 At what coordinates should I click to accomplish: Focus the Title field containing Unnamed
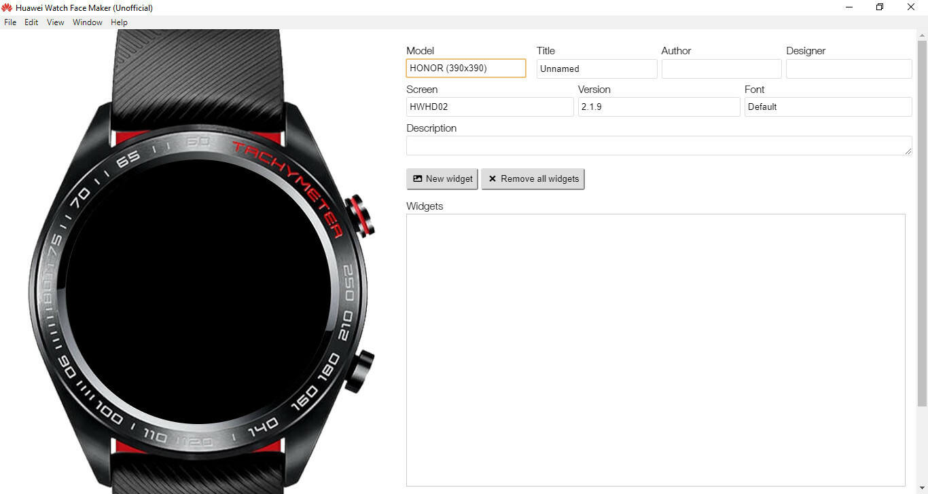[597, 69]
